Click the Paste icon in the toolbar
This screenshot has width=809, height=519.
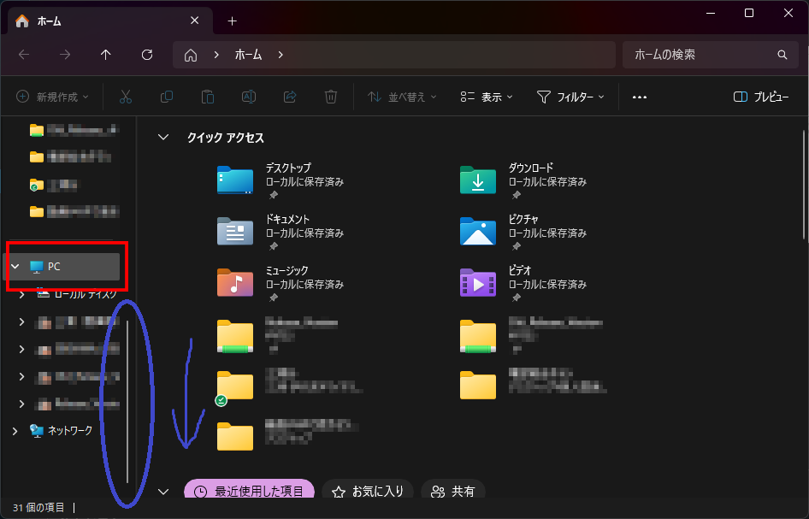point(208,96)
